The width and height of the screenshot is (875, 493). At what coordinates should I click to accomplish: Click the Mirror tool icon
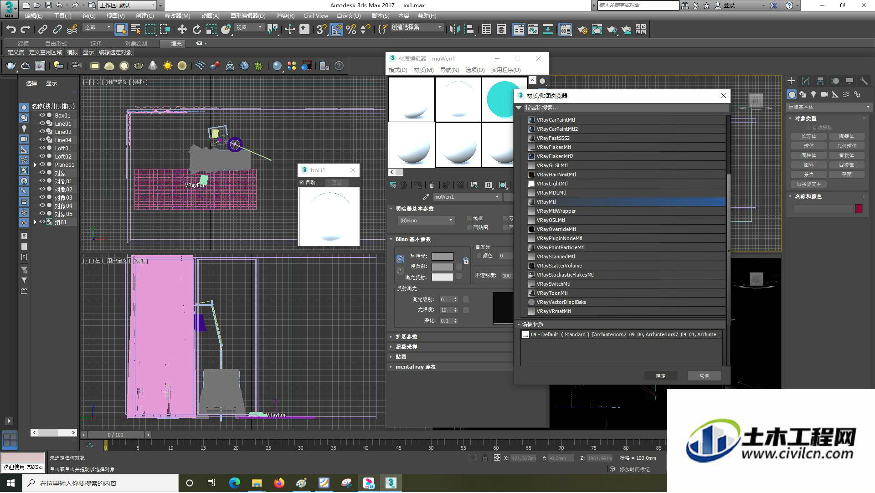(454, 30)
